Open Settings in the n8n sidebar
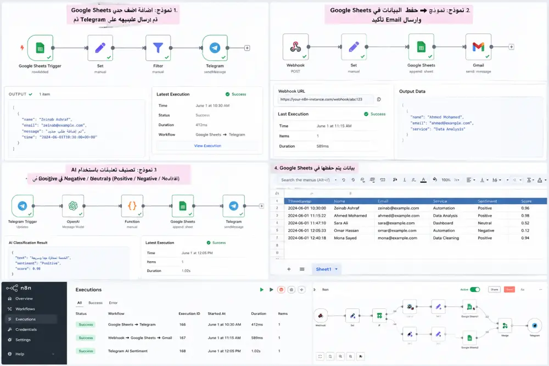The width and height of the screenshot is (549, 366). tap(23, 340)
